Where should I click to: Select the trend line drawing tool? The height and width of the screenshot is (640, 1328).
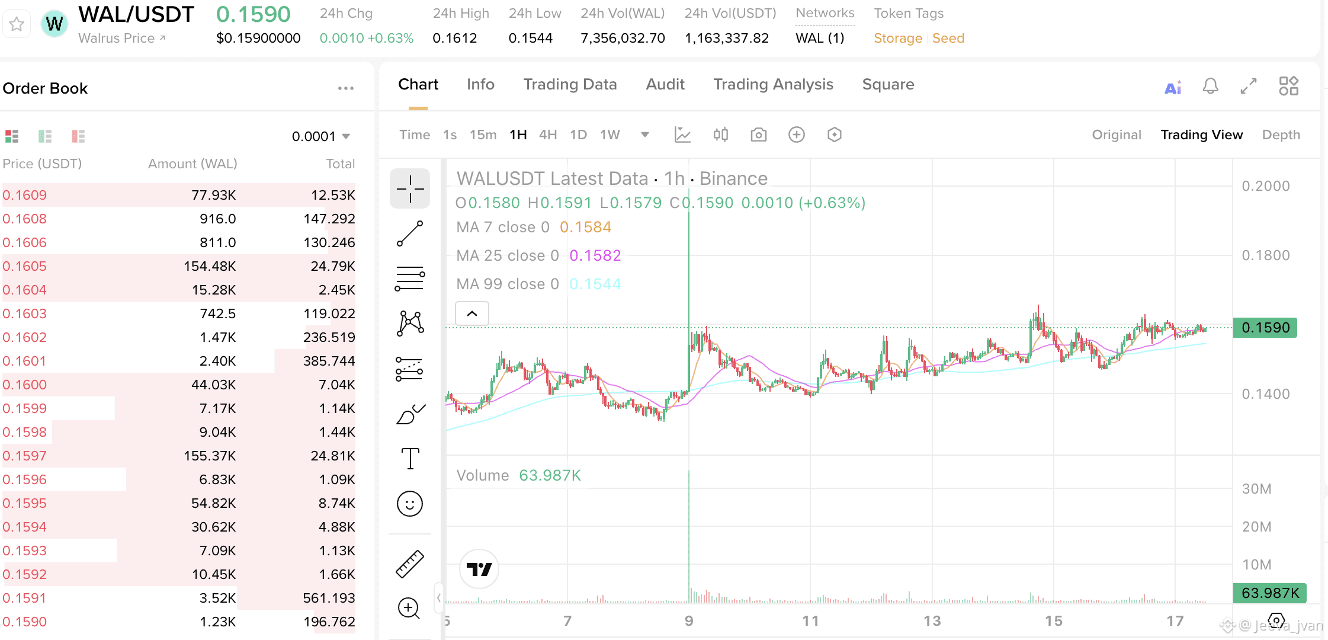click(410, 233)
